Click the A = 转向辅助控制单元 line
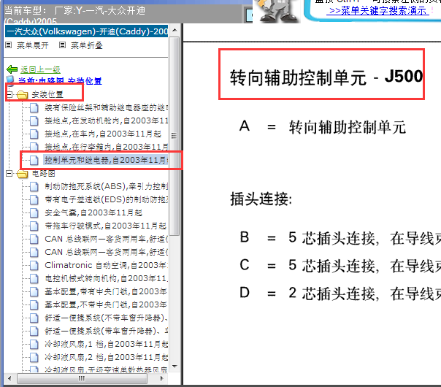This screenshot has height=387, width=441. [x=323, y=126]
